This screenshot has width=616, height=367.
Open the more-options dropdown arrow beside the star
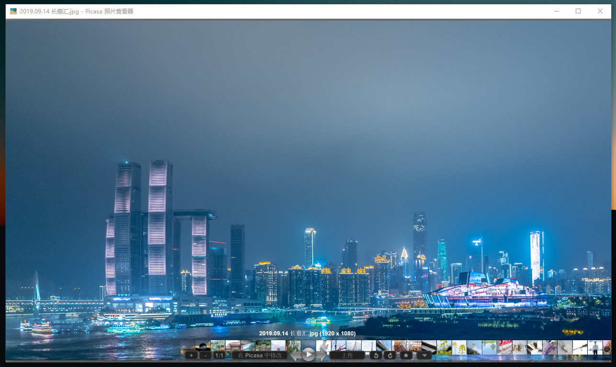point(423,355)
